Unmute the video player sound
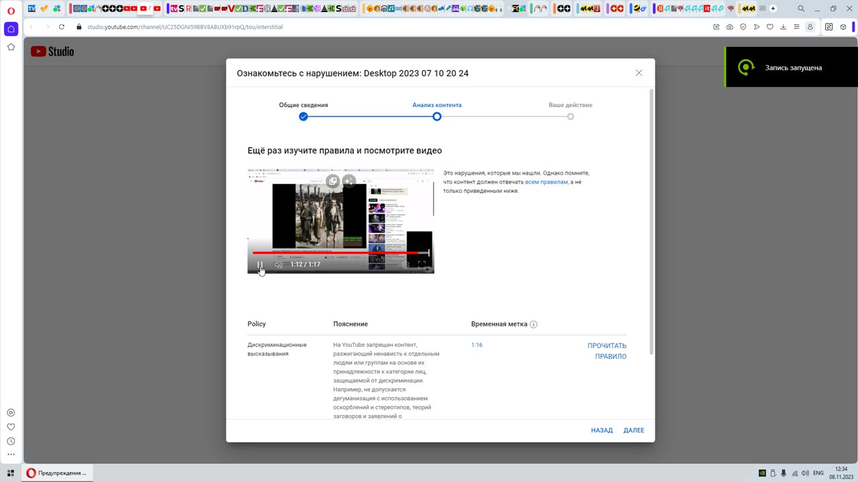The image size is (858, 482). [279, 264]
